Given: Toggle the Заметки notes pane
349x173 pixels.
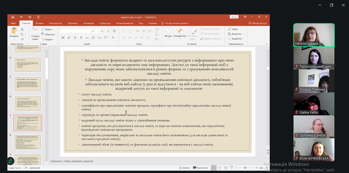Looking at the screenshot, I should [x=184, y=168].
